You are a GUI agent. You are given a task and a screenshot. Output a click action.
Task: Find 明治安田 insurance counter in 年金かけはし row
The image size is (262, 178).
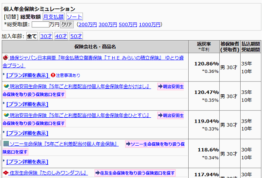[x=93, y=90]
